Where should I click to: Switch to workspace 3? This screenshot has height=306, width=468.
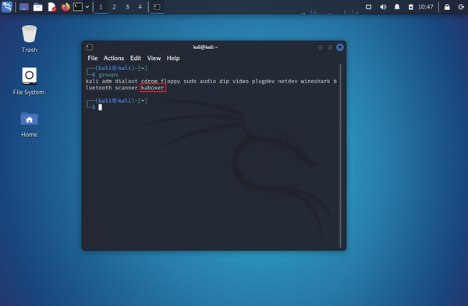click(127, 7)
